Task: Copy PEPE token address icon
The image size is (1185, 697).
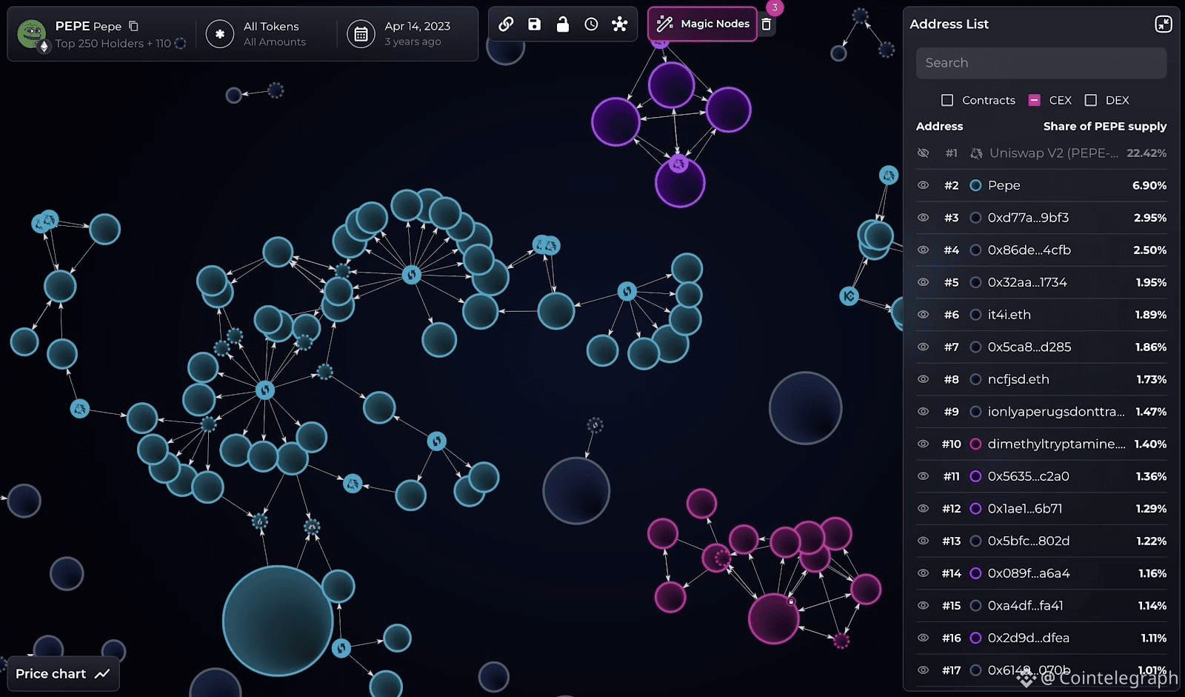Action: (x=134, y=26)
